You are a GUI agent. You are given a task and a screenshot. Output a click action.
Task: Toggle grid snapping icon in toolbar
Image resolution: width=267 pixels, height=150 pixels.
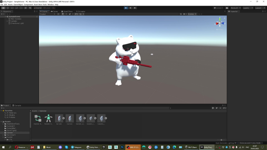click(x=53, y=8)
